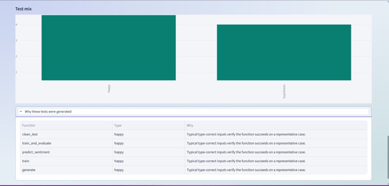The width and height of the screenshot is (389, 186).
Task: Select the 'predict_sentiment' function cell
Action: (x=66, y=152)
